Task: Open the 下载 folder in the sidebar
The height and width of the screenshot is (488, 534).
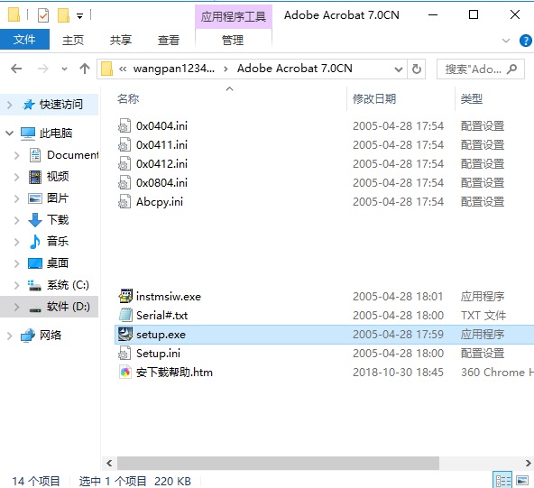Action: coord(58,220)
